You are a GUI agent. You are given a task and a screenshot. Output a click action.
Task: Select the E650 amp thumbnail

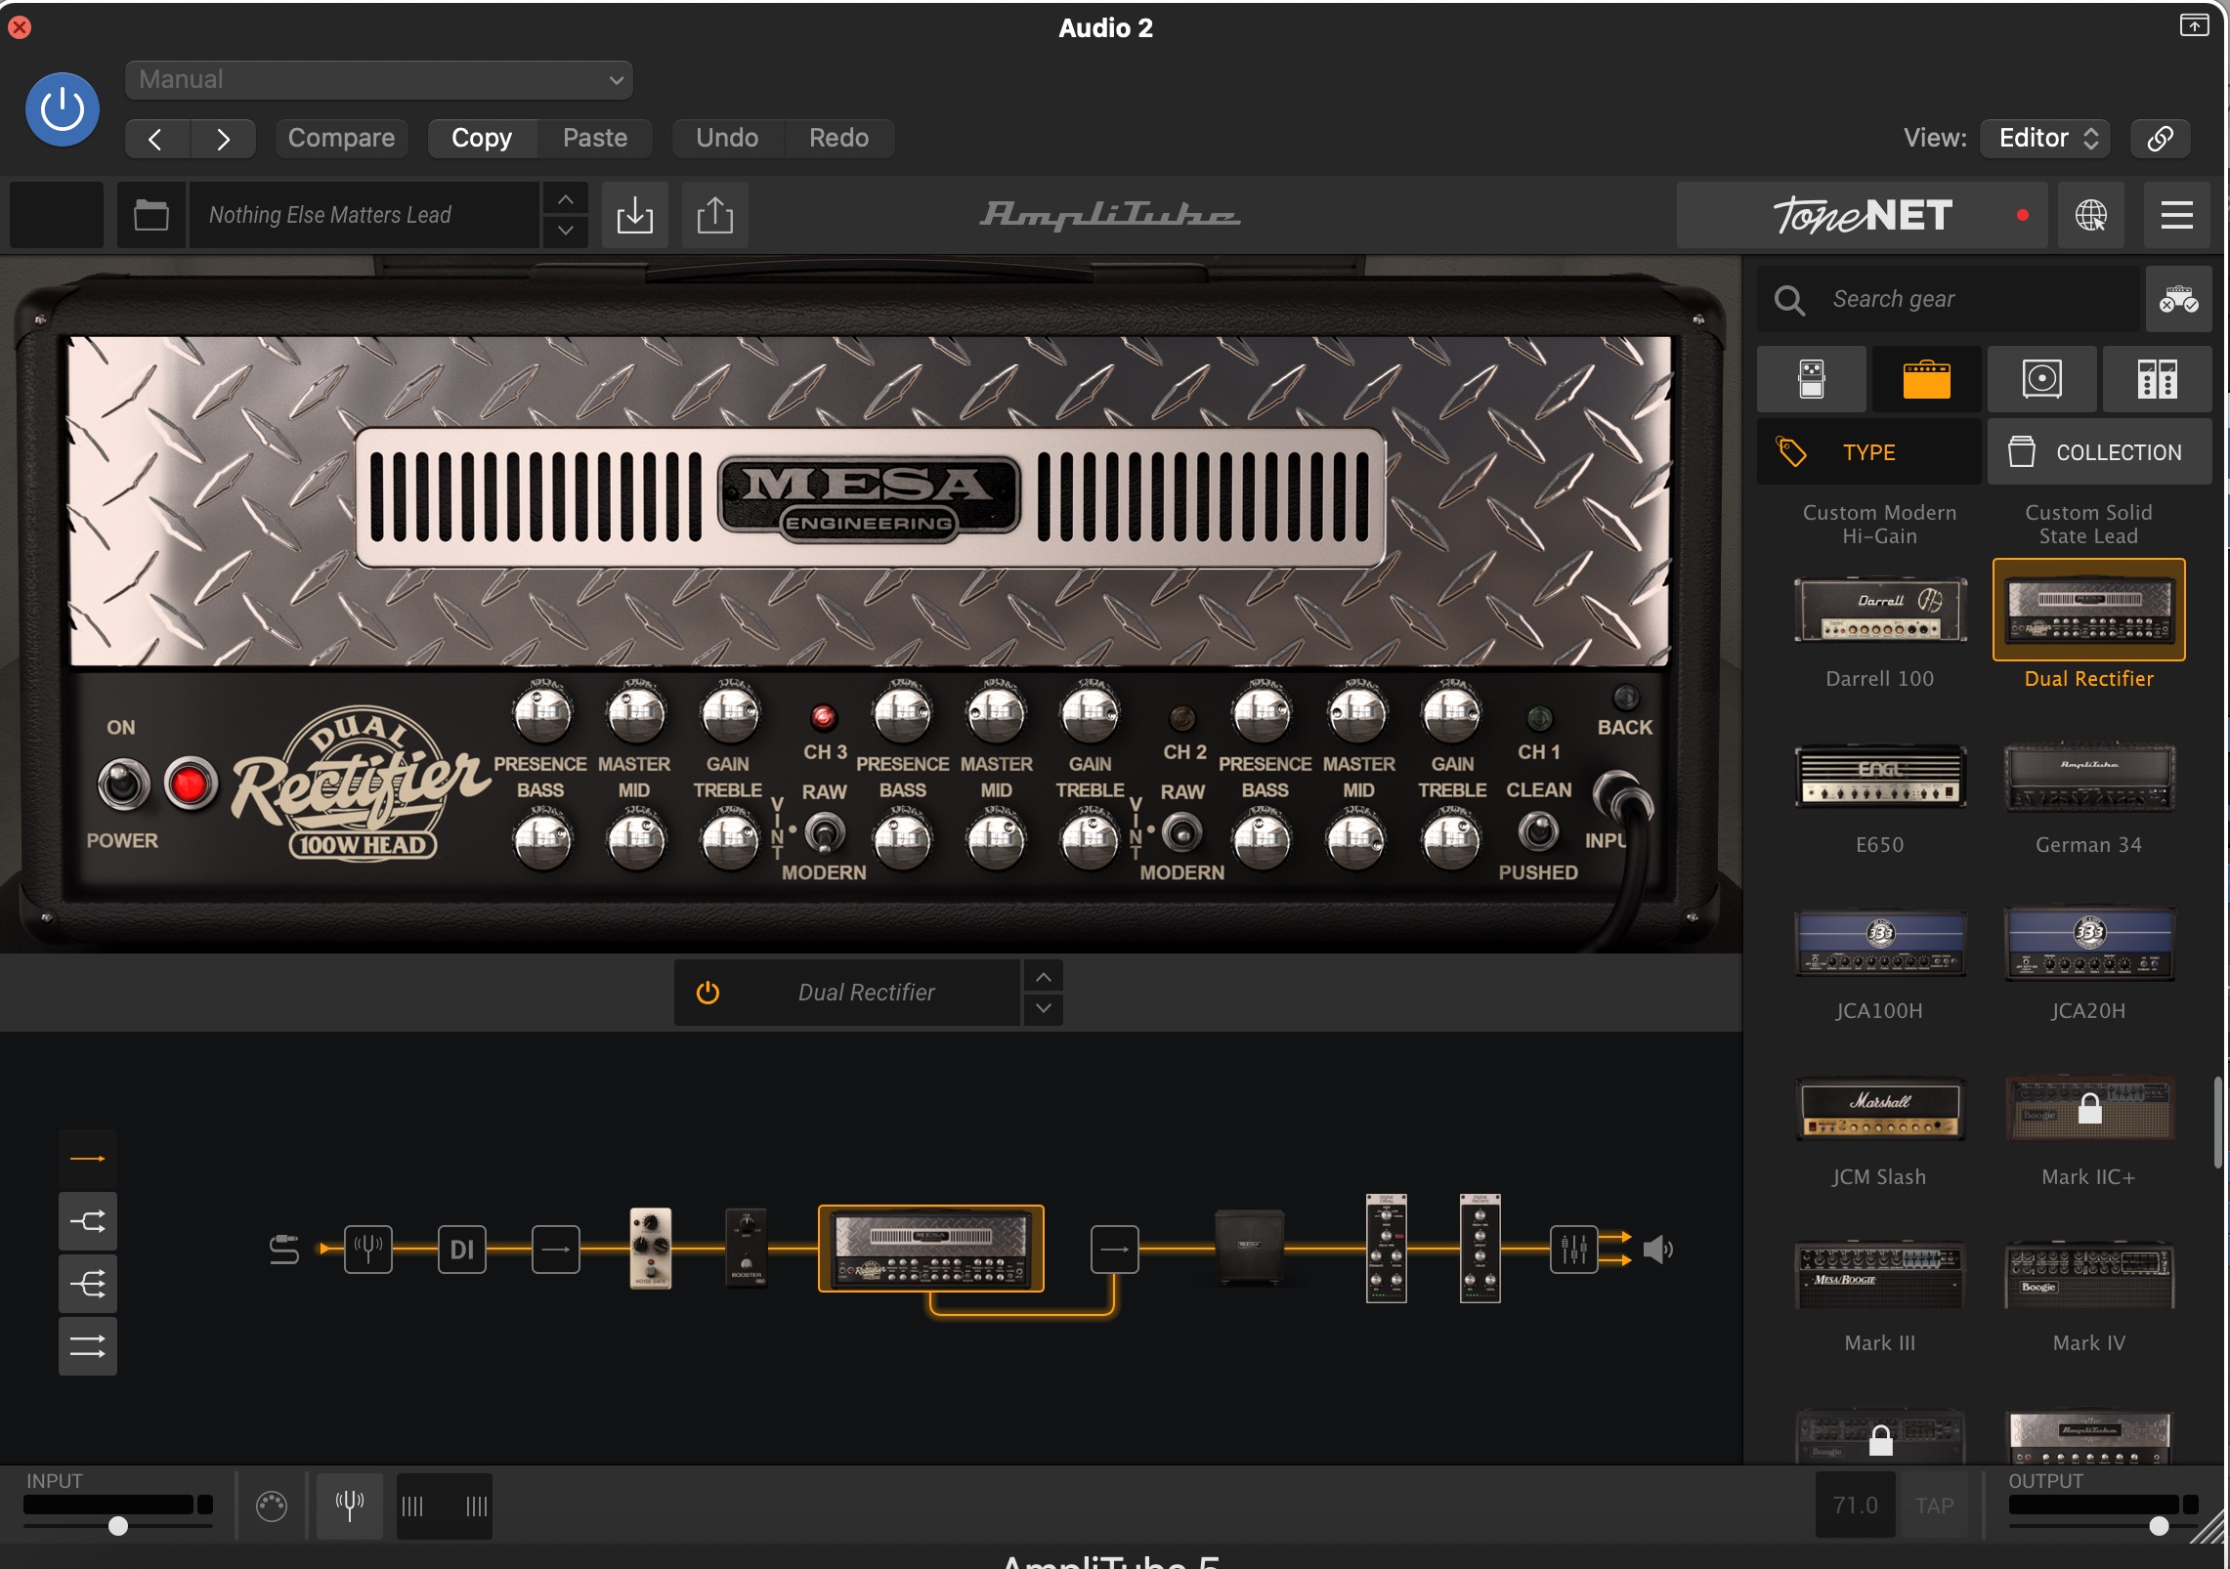[x=1880, y=777]
